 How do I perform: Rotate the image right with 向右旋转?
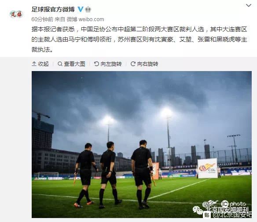click(144, 64)
